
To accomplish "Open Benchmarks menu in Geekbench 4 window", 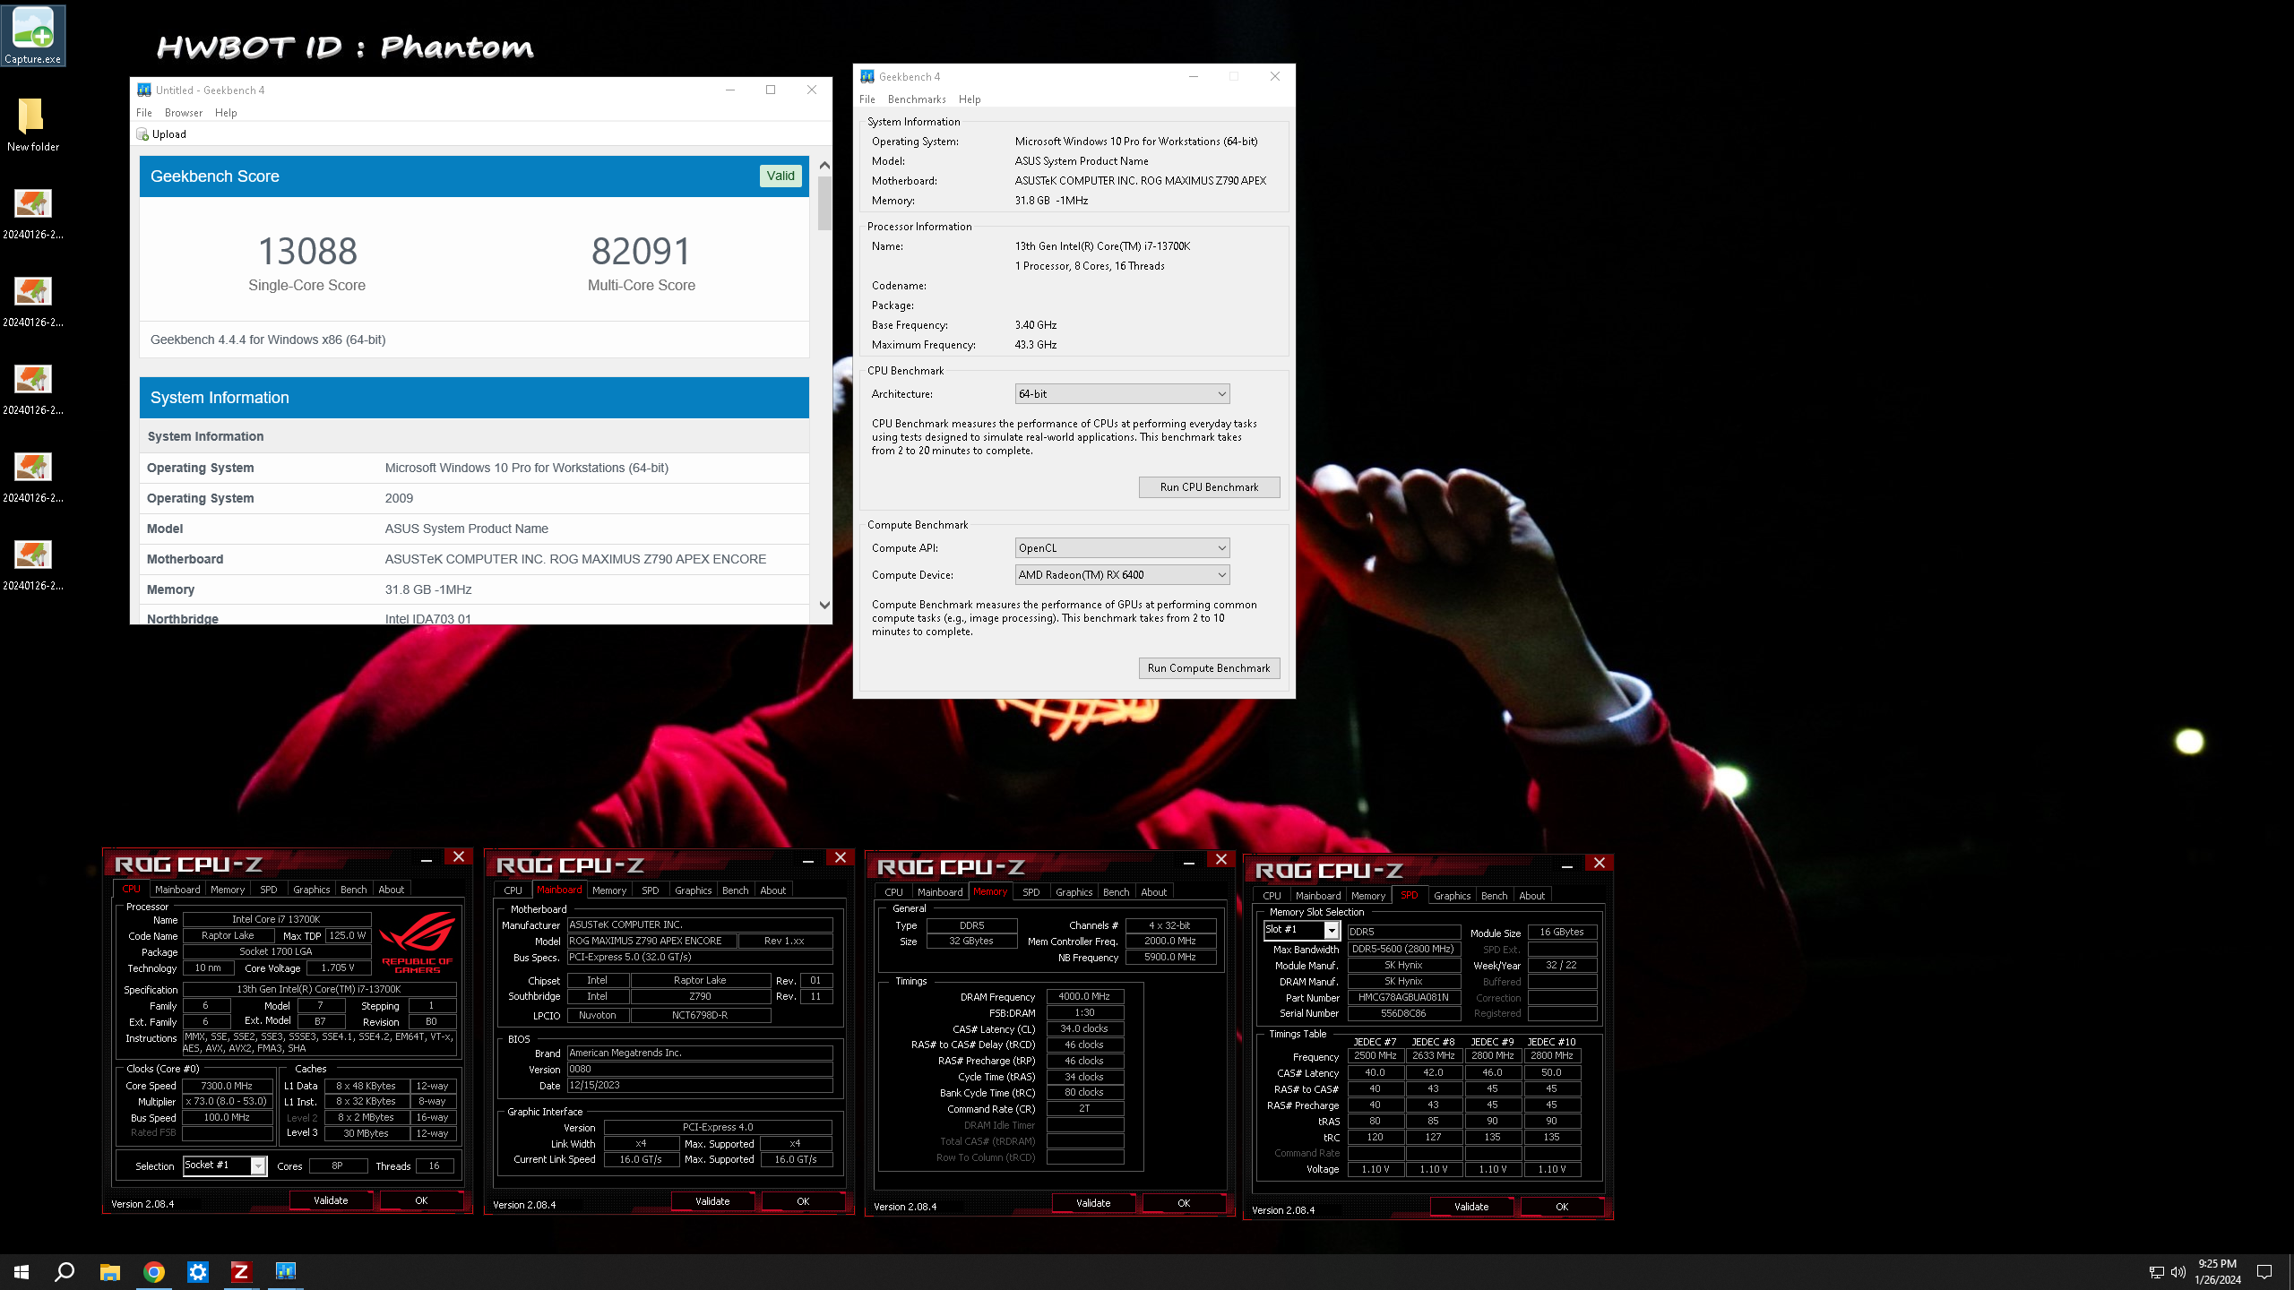I will pyautogui.click(x=917, y=99).
